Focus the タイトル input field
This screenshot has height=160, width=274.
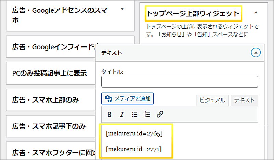[179, 81]
